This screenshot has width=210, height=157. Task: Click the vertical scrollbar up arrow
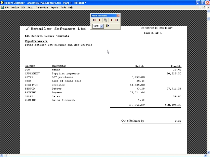pos(208,11)
